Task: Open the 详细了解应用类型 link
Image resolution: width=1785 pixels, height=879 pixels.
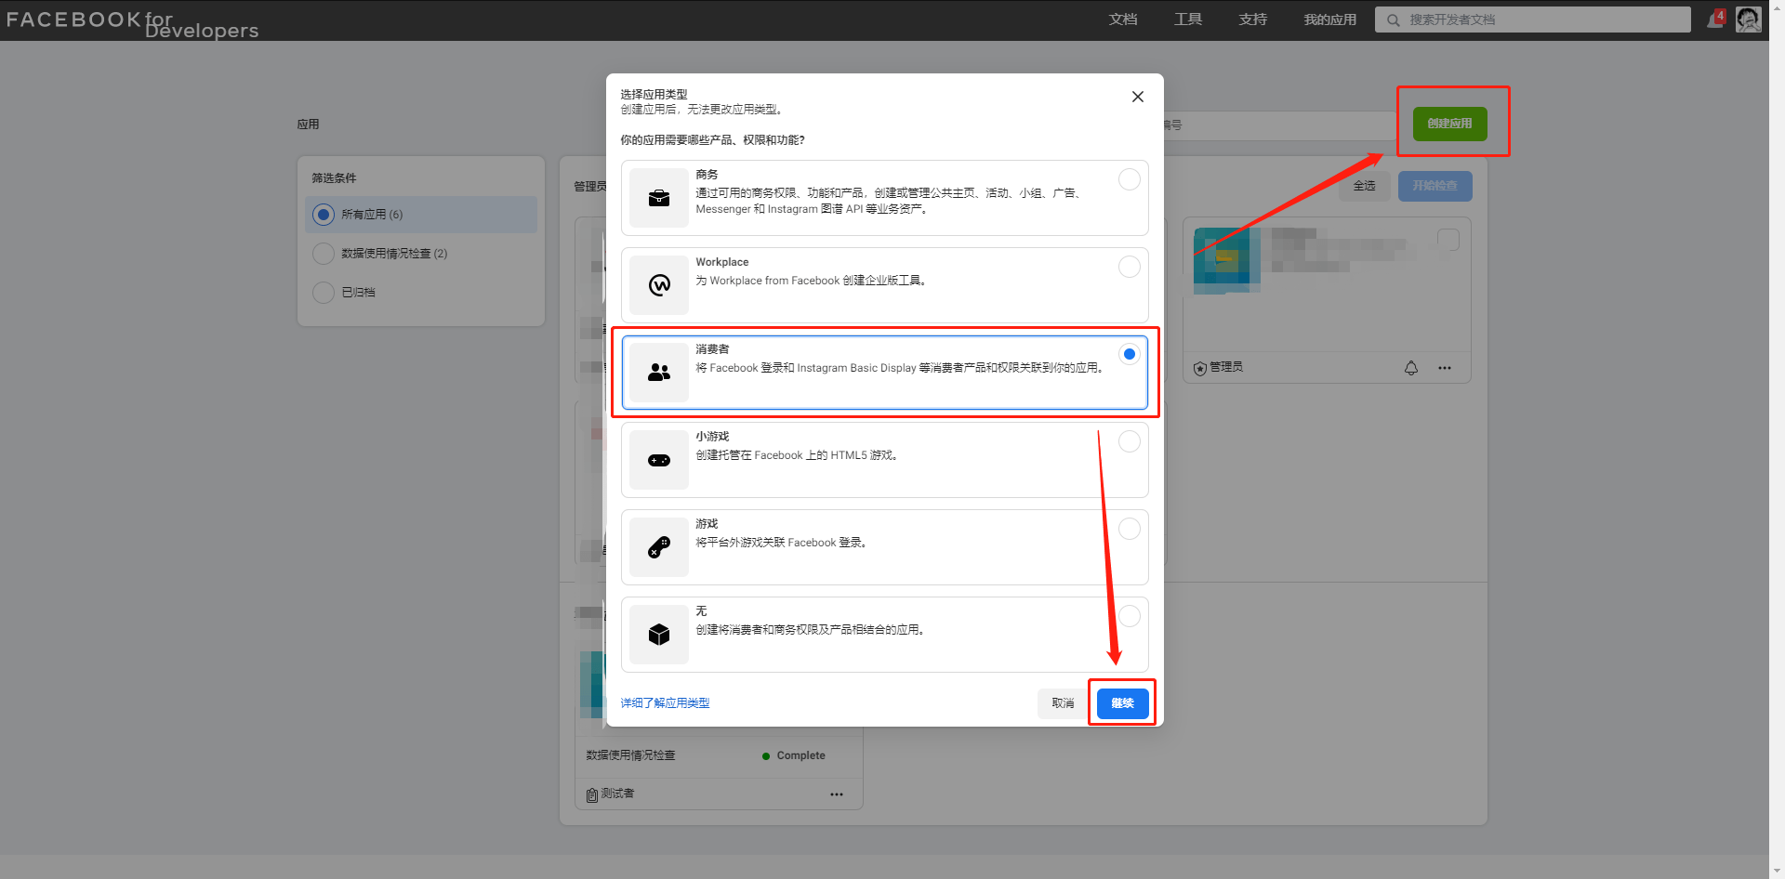Action: [x=664, y=703]
